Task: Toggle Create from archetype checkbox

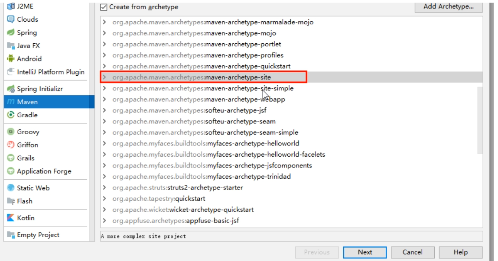Action: point(104,7)
